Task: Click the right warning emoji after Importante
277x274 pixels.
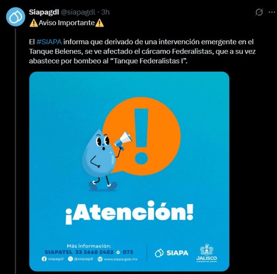Action: (x=99, y=23)
